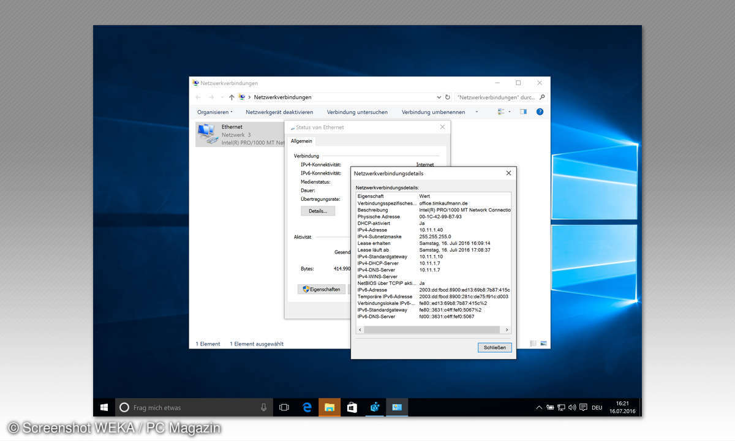Select the Beschreibung row
The image size is (735, 441).
click(434, 209)
